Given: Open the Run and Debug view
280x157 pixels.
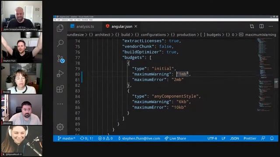Looking at the screenshot, I should [60, 74].
